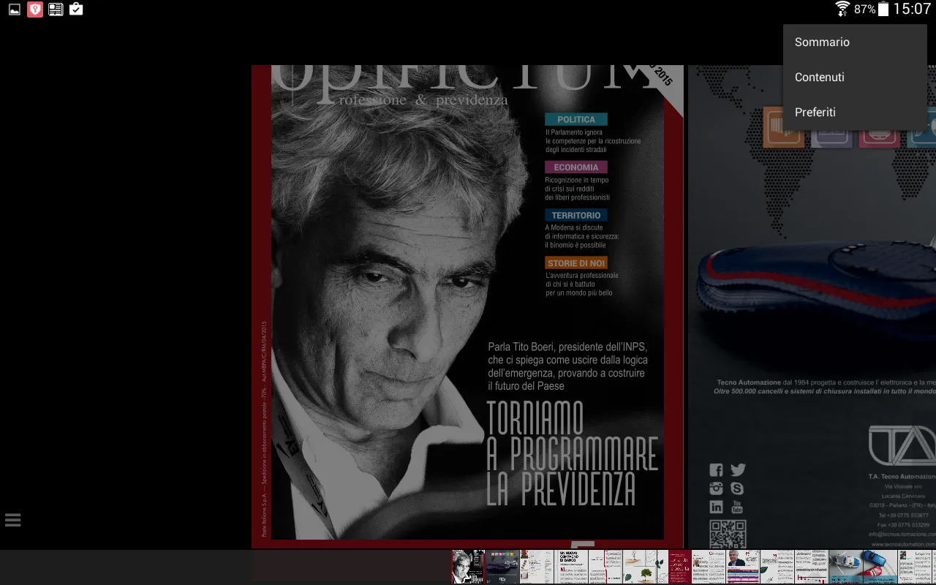The image size is (936, 585).
Task: Tap the 'Torniamo a programmare la previdenza' headline
Action: tap(573, 453)
